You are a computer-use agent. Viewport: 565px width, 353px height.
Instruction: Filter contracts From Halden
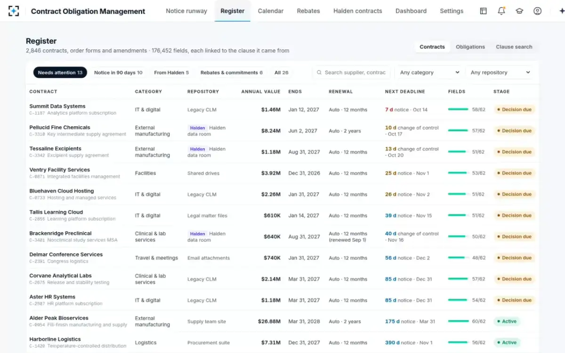pos(171,72)
